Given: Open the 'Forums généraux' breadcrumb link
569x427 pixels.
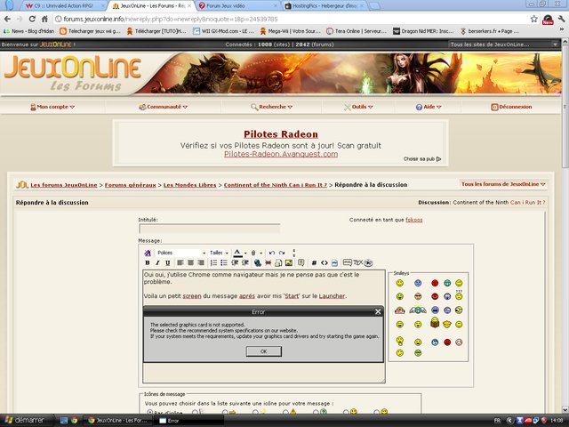Looking at the screenshot, I should coord(131,185).
